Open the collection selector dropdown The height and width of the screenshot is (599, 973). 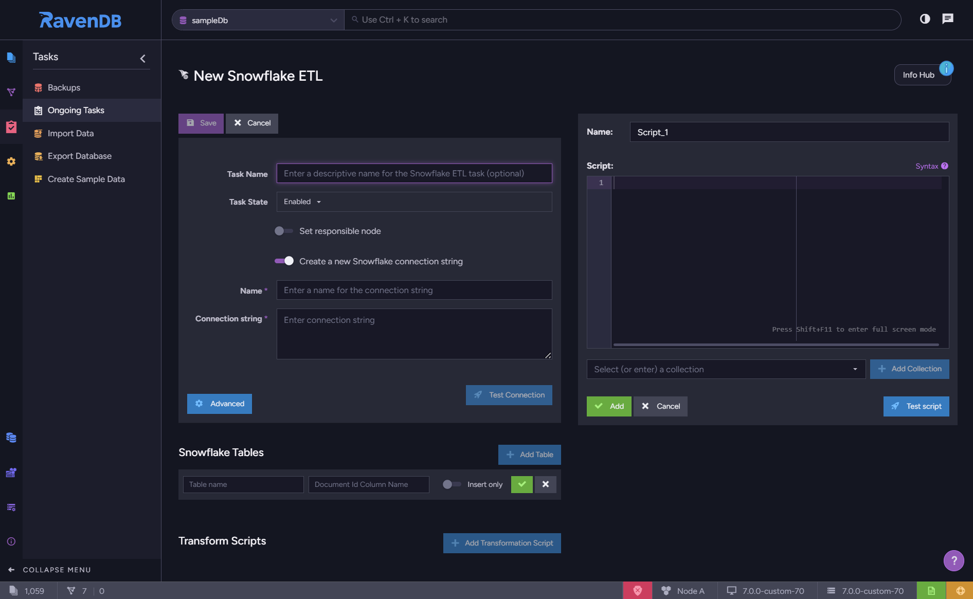[x=726, y=369]
